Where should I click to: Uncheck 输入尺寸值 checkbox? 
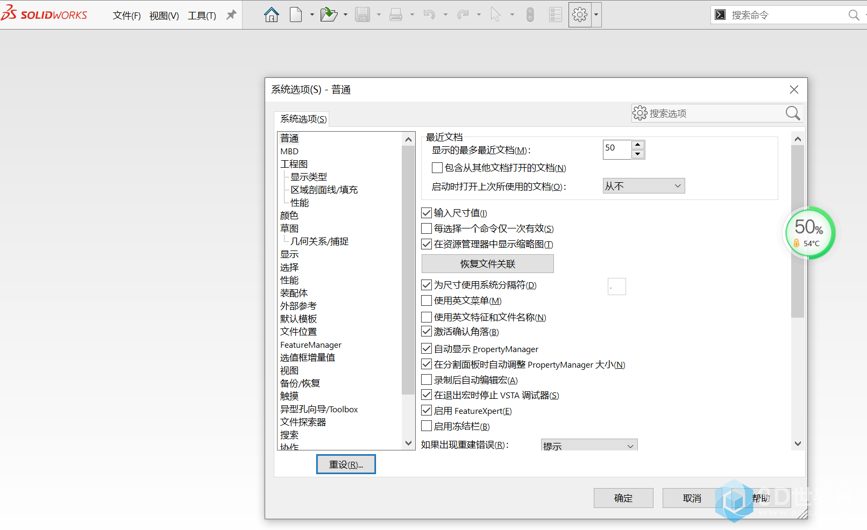coord(427,213)
